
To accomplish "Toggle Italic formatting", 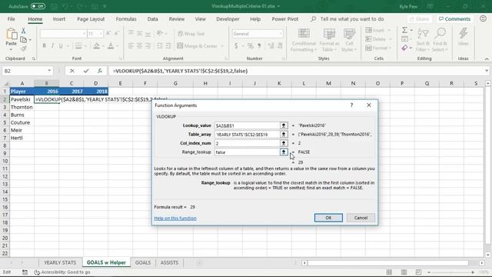I will [52, 46].
